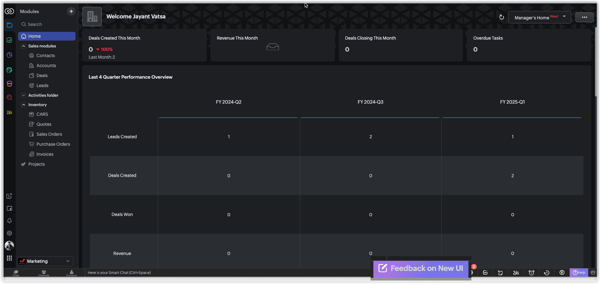Click Deals Created value for FY 2025-Q1

click(512, 176)
